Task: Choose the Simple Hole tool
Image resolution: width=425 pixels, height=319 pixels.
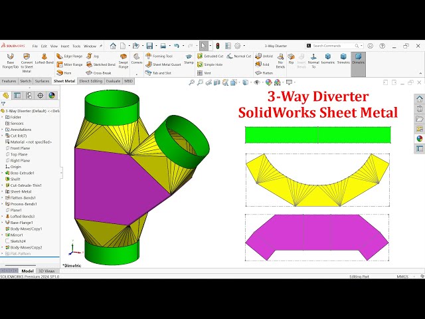Action: coord(210,64)
